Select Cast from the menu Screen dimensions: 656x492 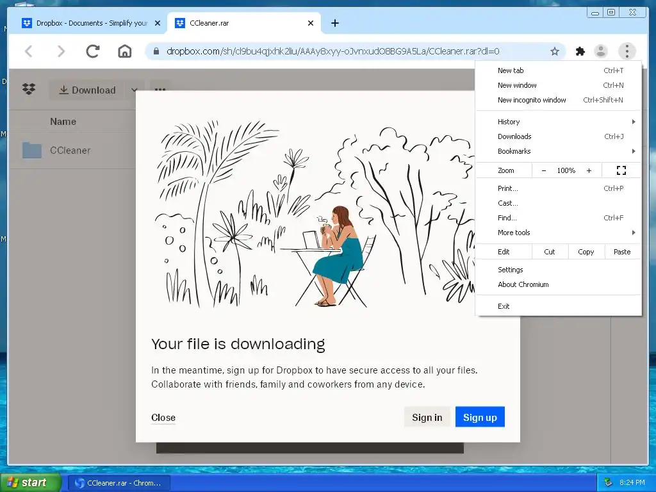click(559, 203)
